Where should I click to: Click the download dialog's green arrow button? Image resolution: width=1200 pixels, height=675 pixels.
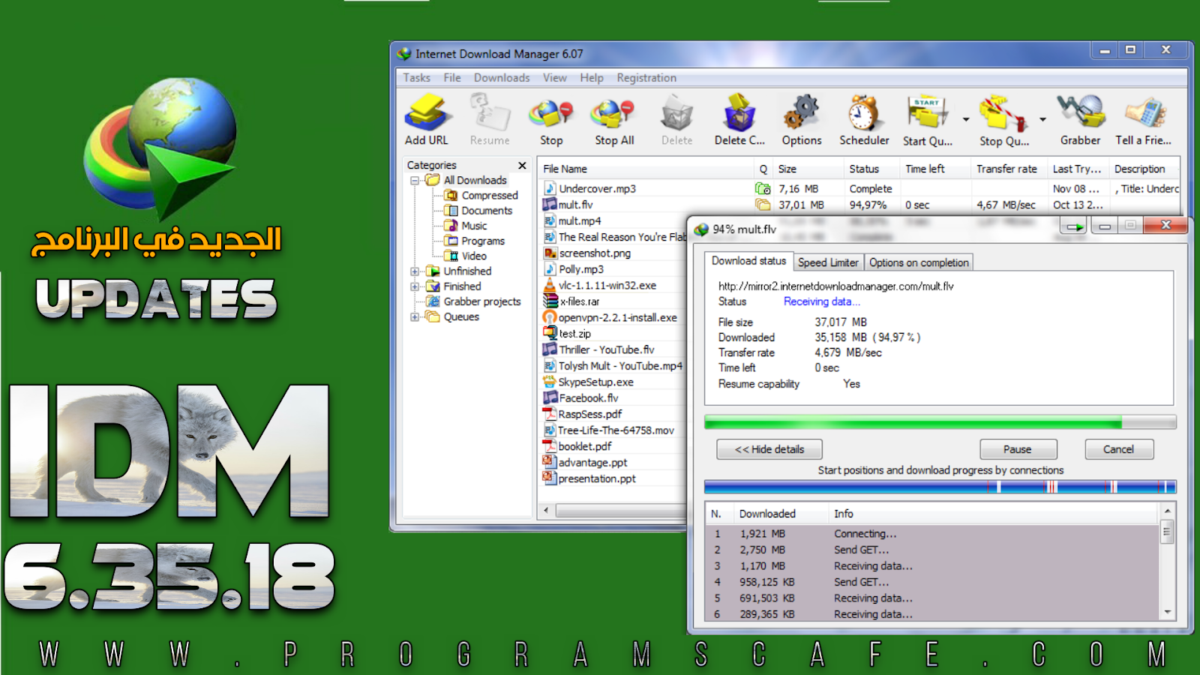coord(1075,226)
